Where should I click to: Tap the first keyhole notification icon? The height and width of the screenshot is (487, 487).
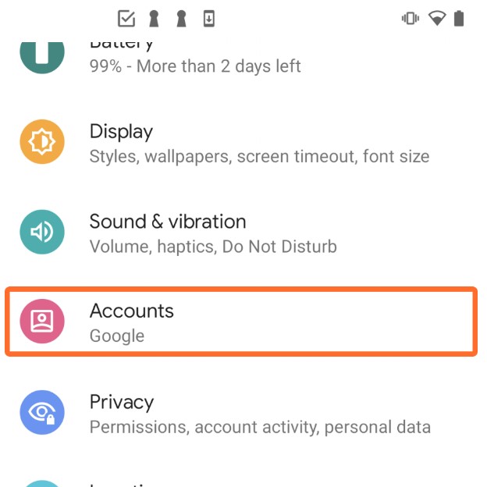(154, 19)
